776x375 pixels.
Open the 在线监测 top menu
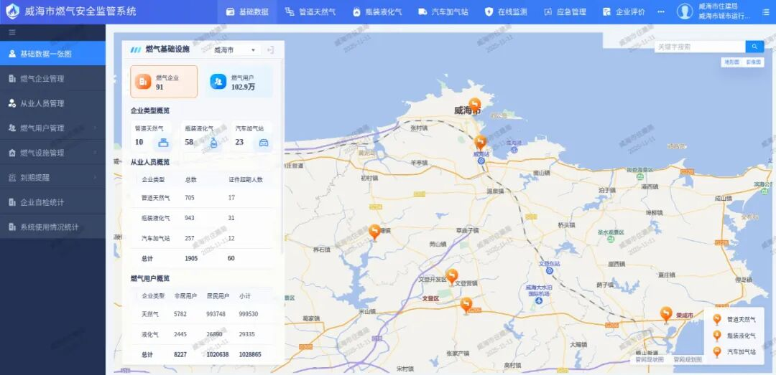506,12
